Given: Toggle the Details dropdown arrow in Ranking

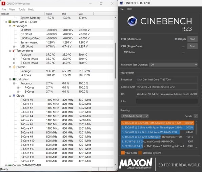Looking at the screenshot, I should pos(196,116).
